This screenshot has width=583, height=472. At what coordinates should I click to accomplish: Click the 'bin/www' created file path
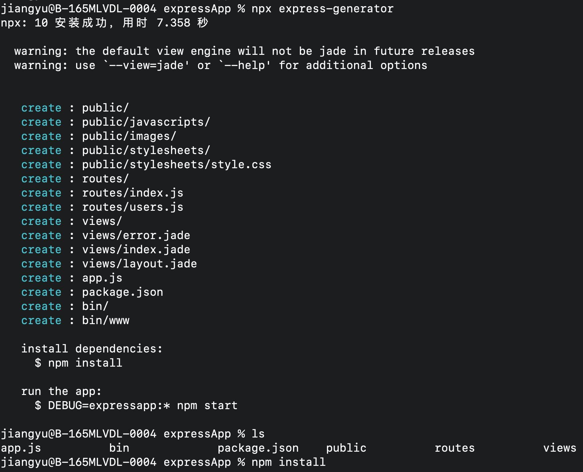(106, 320)
